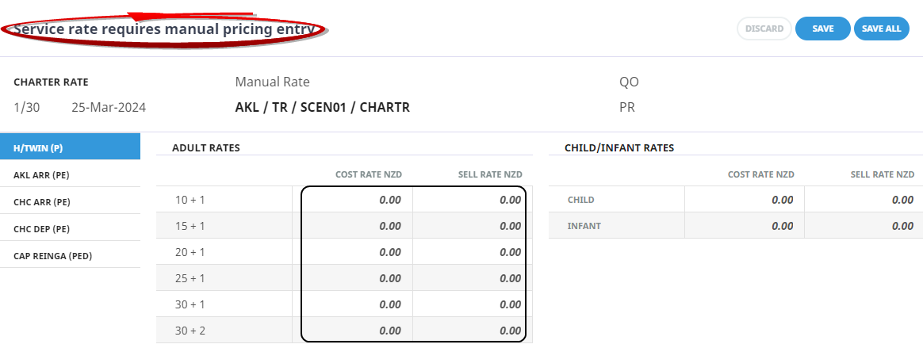This screenshot has width=923, height=348.
Task: Edit cost rate for 10 + 1 adults
Action: tap(354, 200)
